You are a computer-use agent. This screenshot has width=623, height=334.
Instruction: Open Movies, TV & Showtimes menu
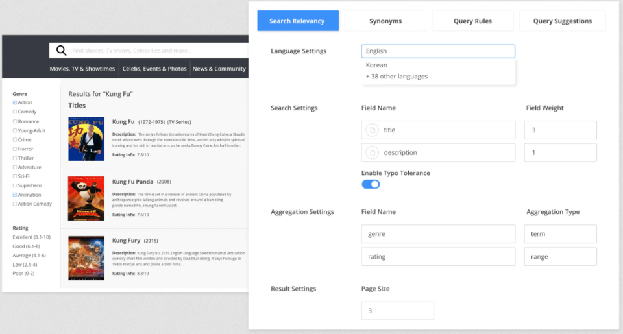click(82, 69)
